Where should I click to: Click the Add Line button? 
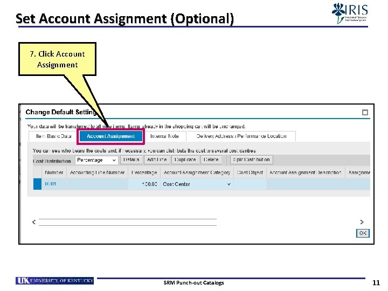coord(157,160)
